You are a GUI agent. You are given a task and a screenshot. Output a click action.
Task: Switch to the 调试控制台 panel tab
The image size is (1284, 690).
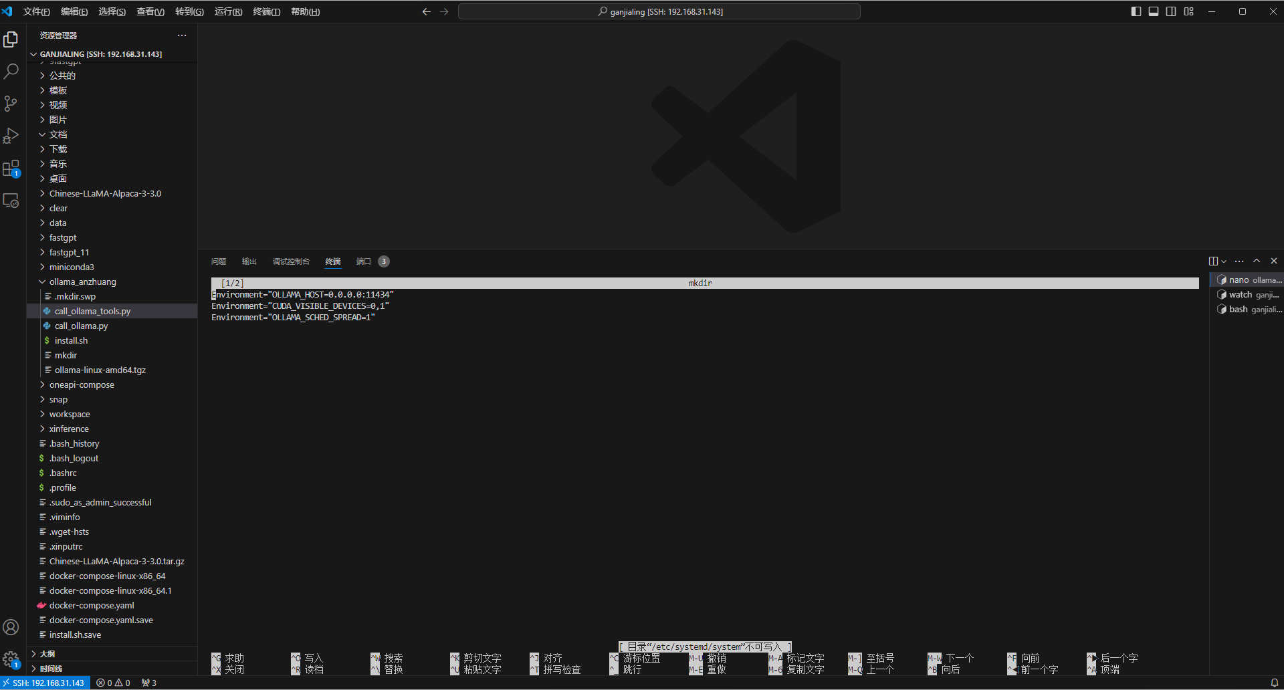pyautogui.click(x=291, y=261)
